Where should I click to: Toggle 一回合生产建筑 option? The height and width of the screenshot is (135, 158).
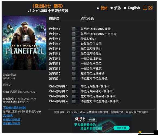[x=76, y=69]
